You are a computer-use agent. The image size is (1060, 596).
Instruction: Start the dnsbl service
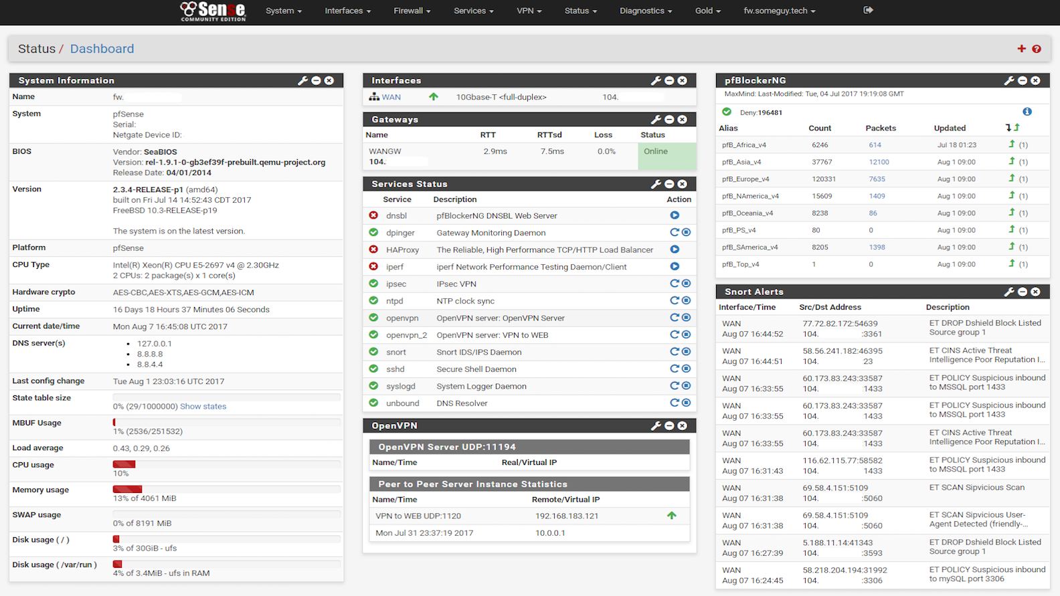click(675, 215)
